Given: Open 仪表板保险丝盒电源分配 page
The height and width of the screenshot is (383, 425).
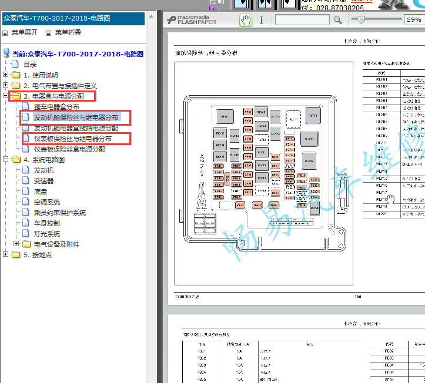Looking at the screenshot, I should (x=69, y=149).
